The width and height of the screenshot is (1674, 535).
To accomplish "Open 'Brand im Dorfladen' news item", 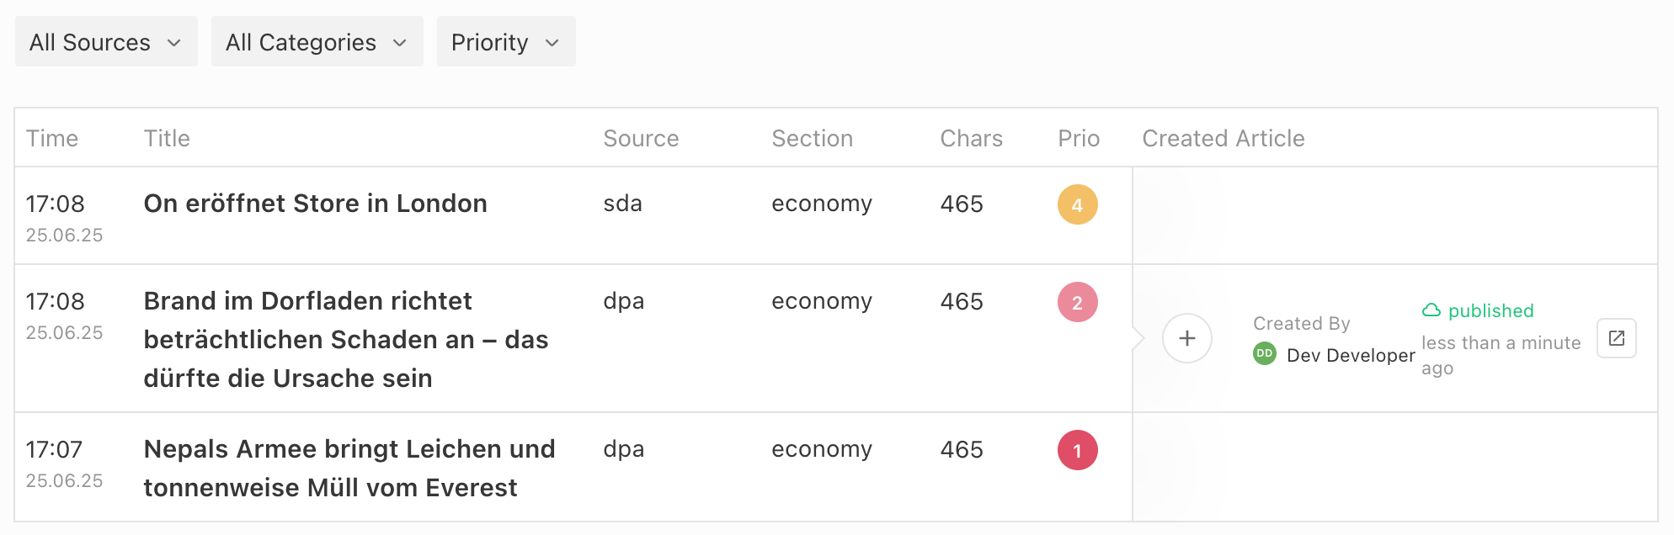I will click(346, 340).
